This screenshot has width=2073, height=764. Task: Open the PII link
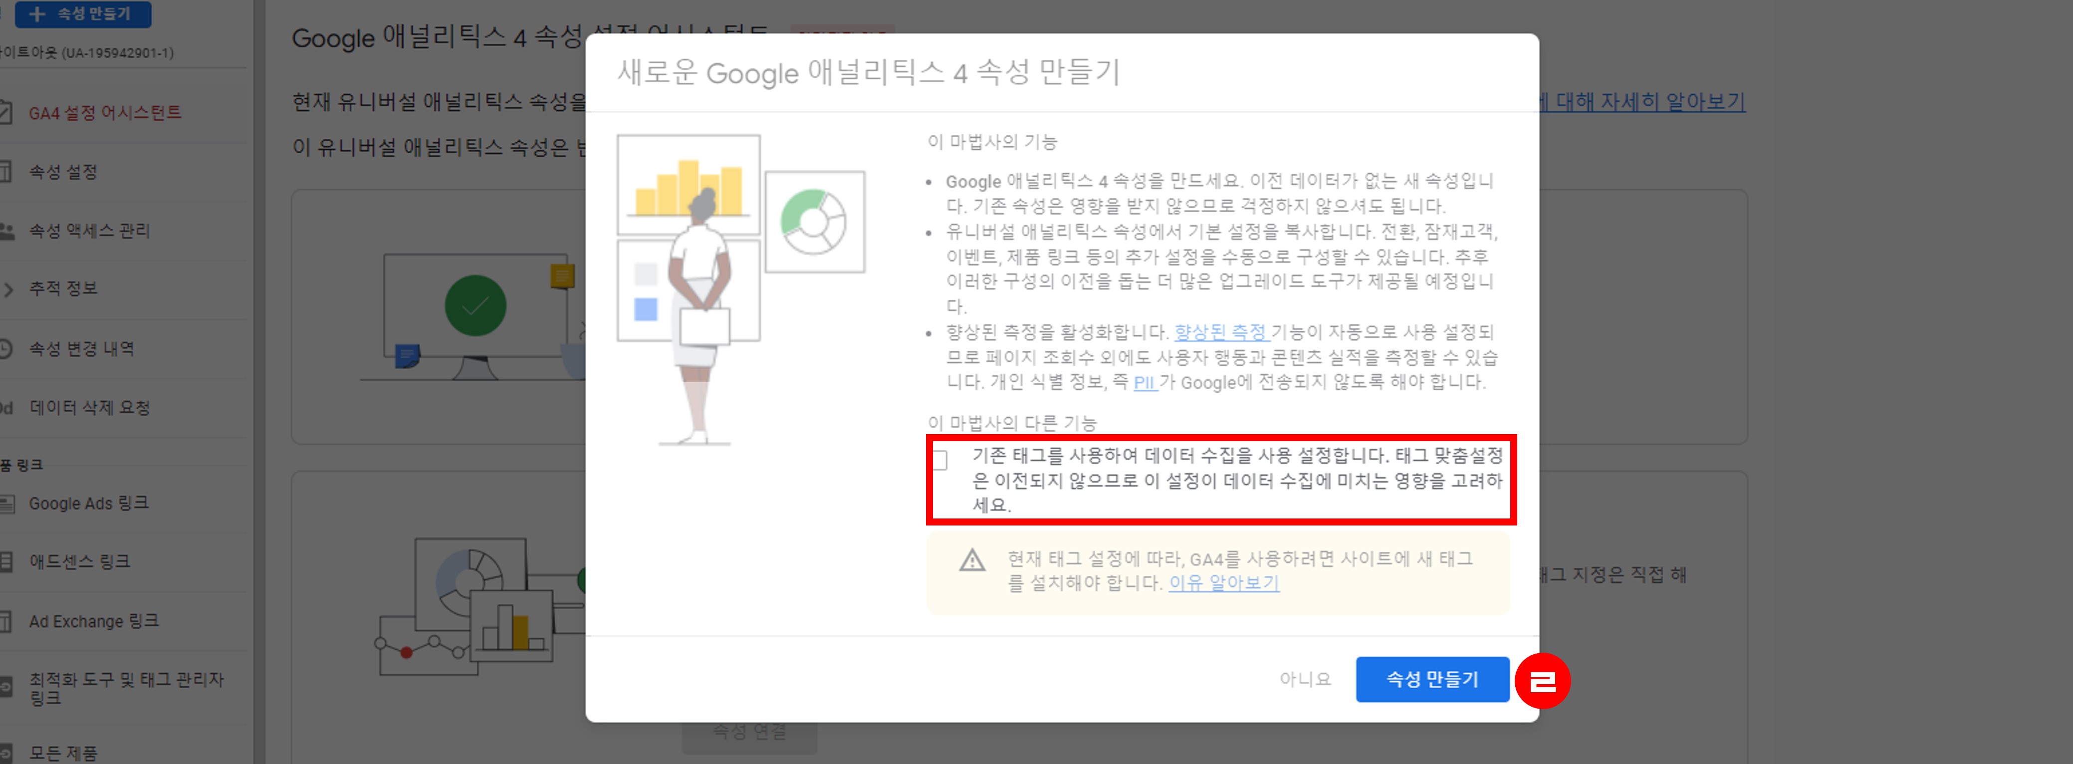click(x=1145, y=382)
